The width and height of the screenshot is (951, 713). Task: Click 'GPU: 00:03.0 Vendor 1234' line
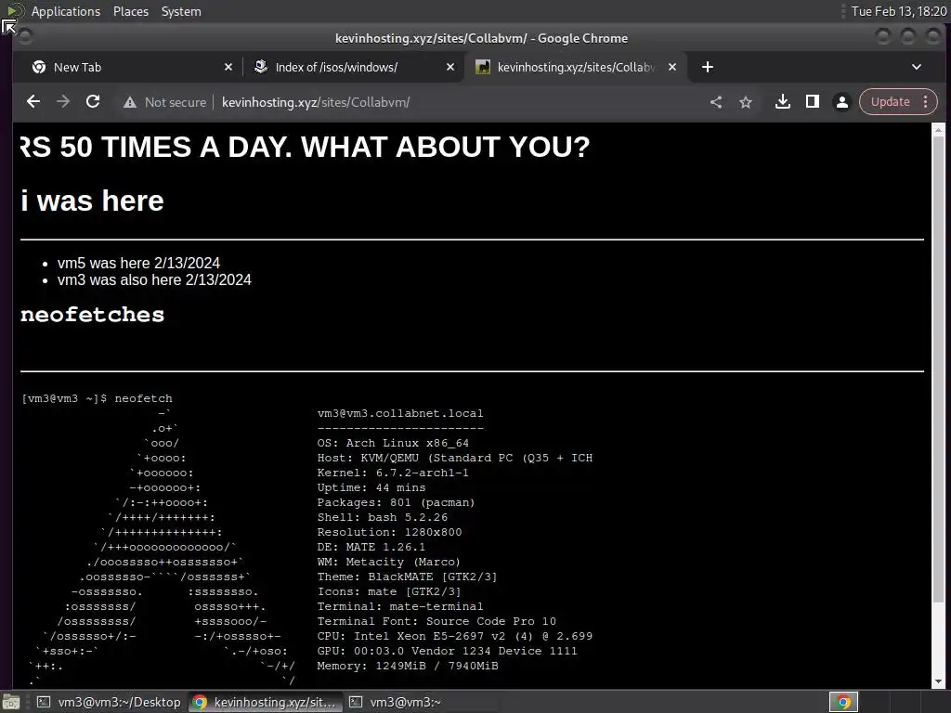(x=447, y=651)
